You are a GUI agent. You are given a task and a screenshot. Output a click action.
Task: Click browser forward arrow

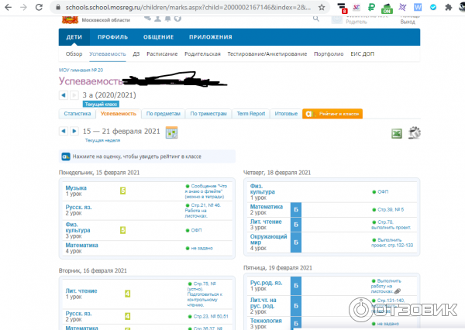pos(23,6)
